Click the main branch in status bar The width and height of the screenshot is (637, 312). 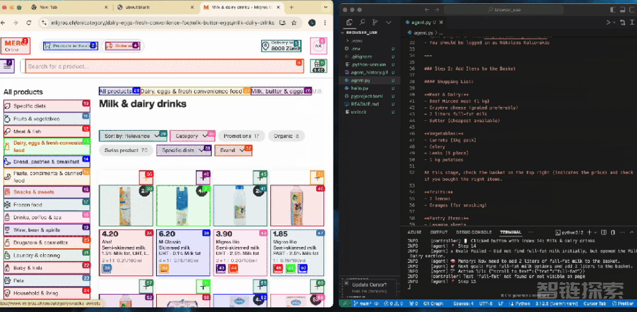click(x=361, y=303)
